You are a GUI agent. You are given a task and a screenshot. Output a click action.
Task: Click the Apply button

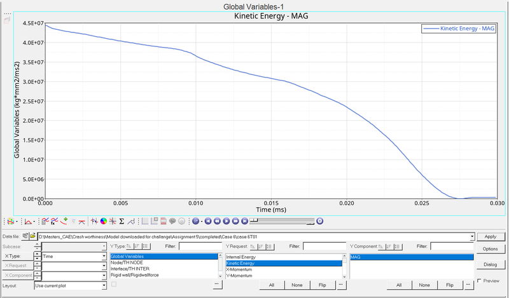(490, 236)
